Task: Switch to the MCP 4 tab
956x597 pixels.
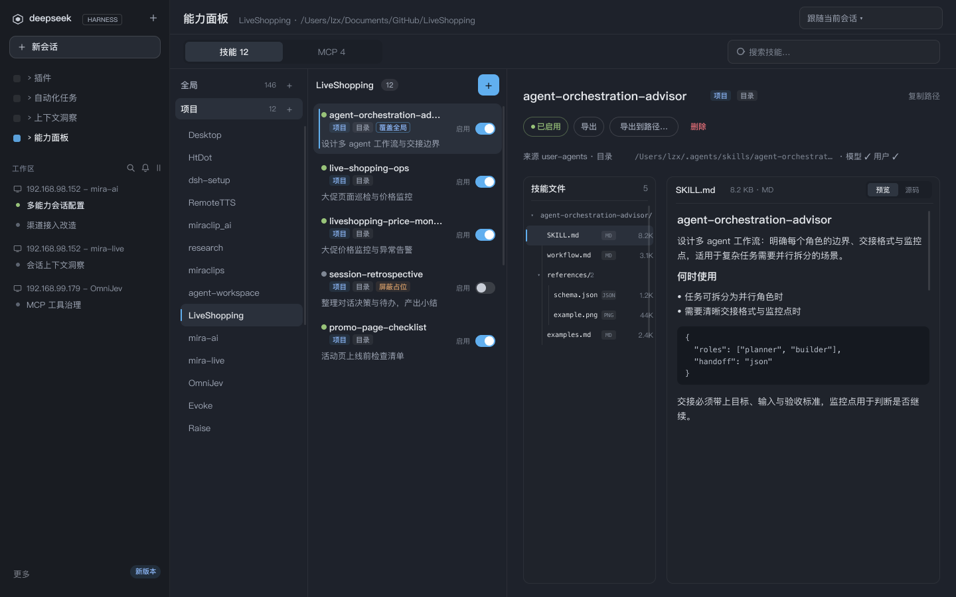Action: (331, 52)
